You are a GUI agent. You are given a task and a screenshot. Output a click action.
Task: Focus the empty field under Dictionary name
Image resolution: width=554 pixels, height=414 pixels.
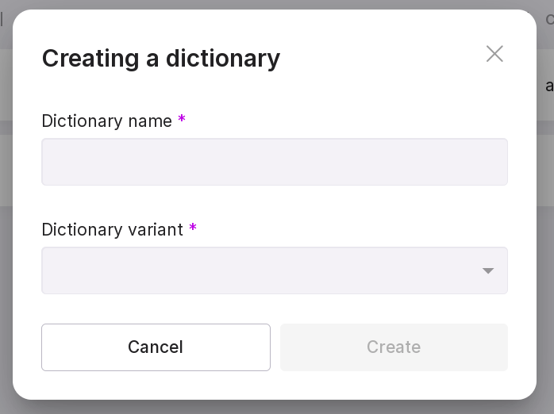click(274, 162)
